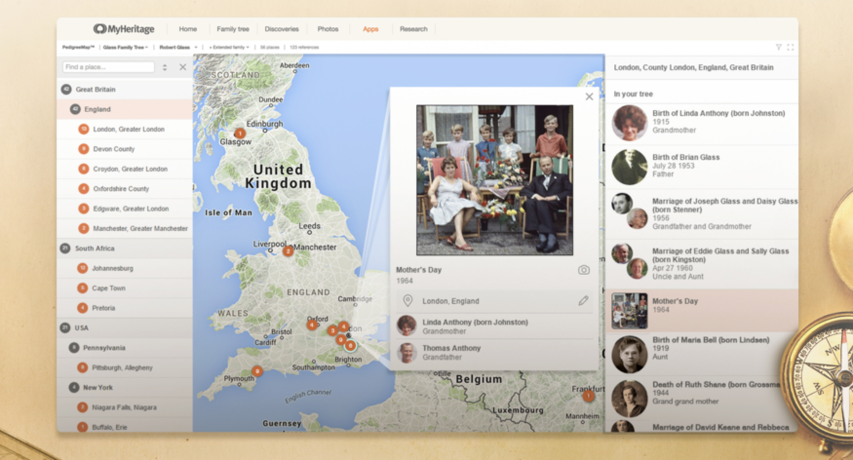Click Glasgow map marker
Viewport: 853px width, 460px height.
(240, 134)
